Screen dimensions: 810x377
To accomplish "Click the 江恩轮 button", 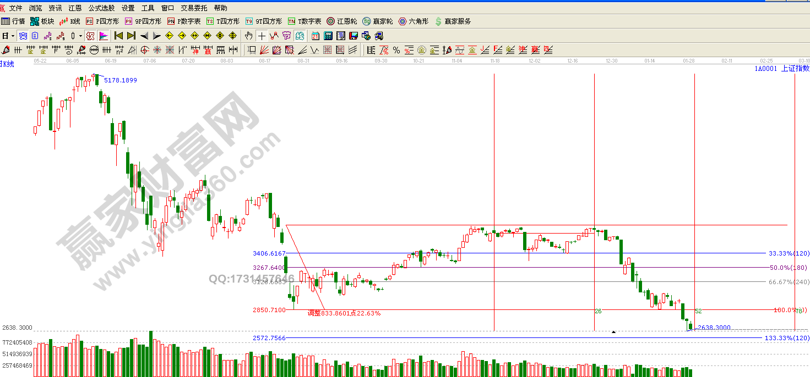I will click(x=342, y=21).
